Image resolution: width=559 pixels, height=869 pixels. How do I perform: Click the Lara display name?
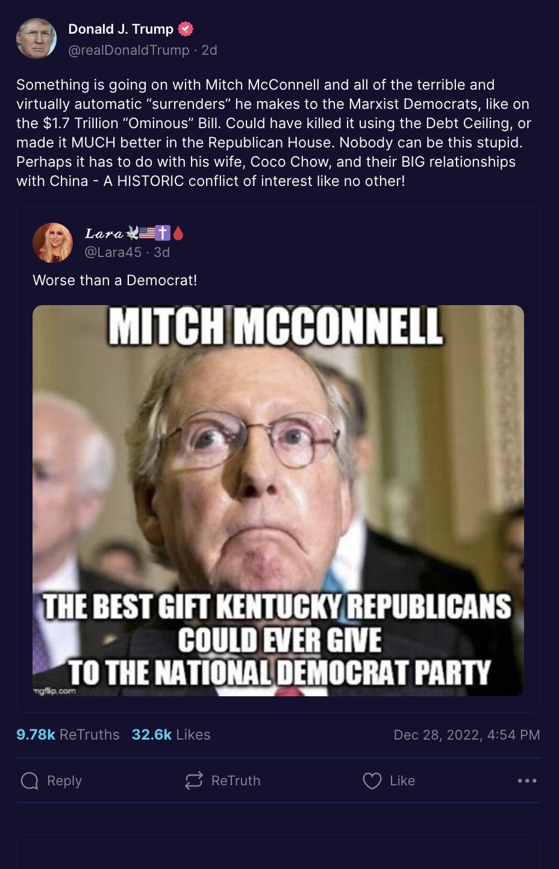[x=104, y=233]
